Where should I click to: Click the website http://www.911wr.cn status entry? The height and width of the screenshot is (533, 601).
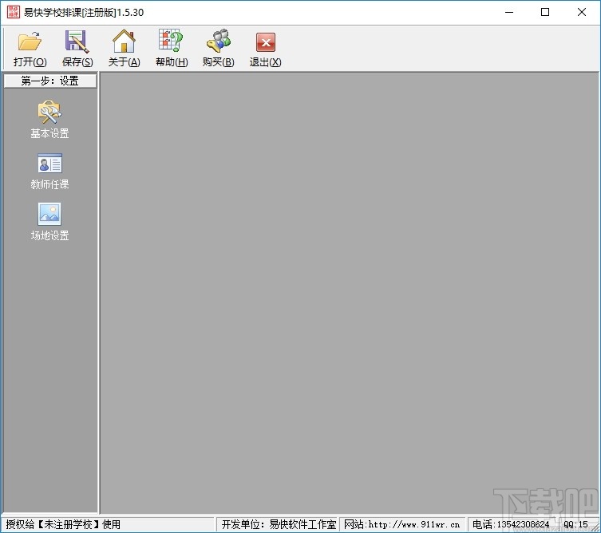pyautogui.click(x=401, y=524)
